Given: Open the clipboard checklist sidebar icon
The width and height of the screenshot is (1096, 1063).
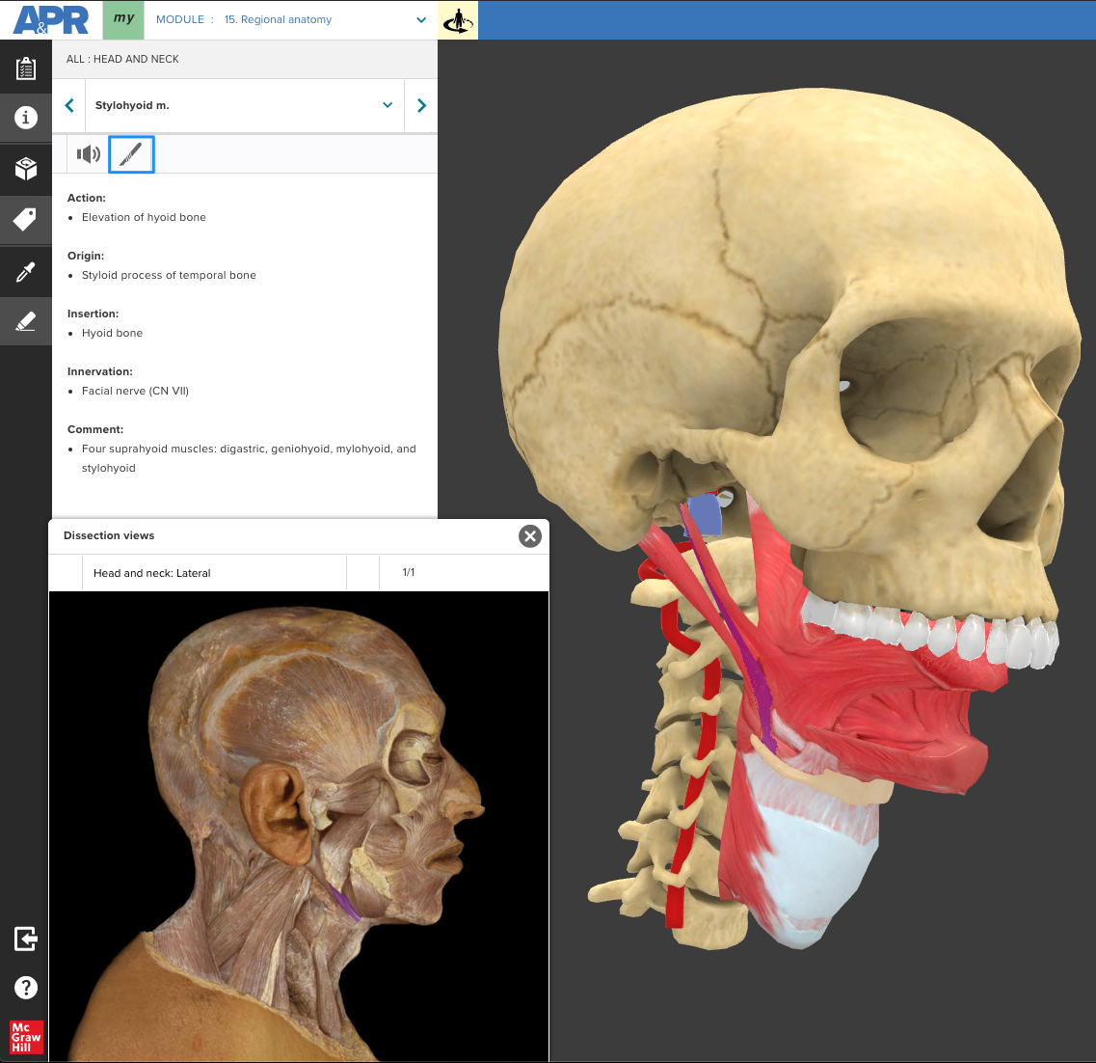Looking at the screenshot, I should [x=26, y=68].
